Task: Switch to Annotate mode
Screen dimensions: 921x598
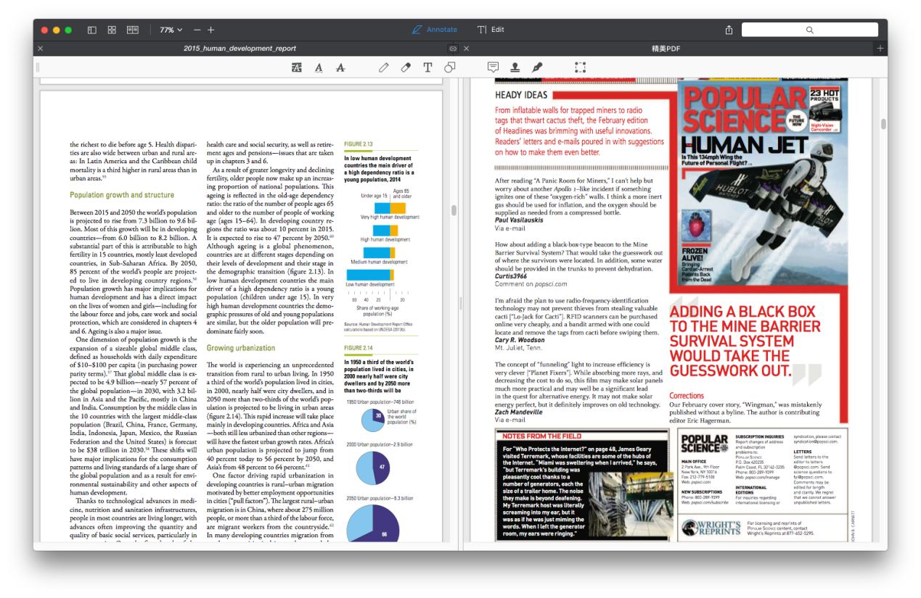Action: point(434,30)
